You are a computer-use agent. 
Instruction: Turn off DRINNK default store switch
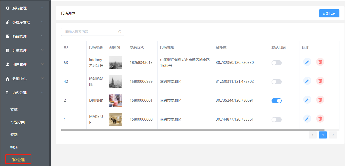277,101
